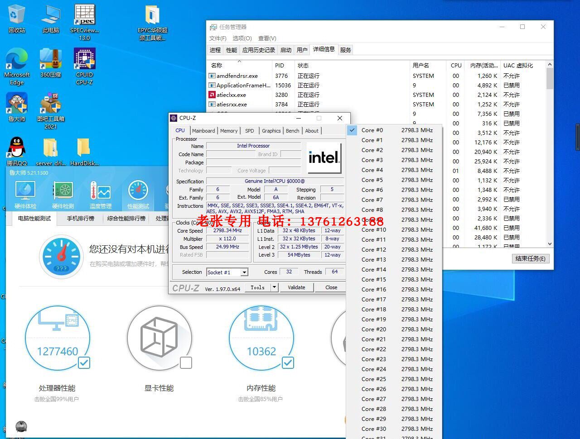Select 硬件检测 in the 鲁大师 toolbar
The height and width of the screenshot is (439, 580).
pos(63,195)
